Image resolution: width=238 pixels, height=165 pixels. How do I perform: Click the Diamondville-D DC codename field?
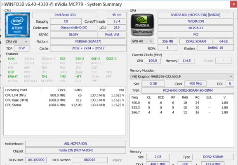coord(73,28)
